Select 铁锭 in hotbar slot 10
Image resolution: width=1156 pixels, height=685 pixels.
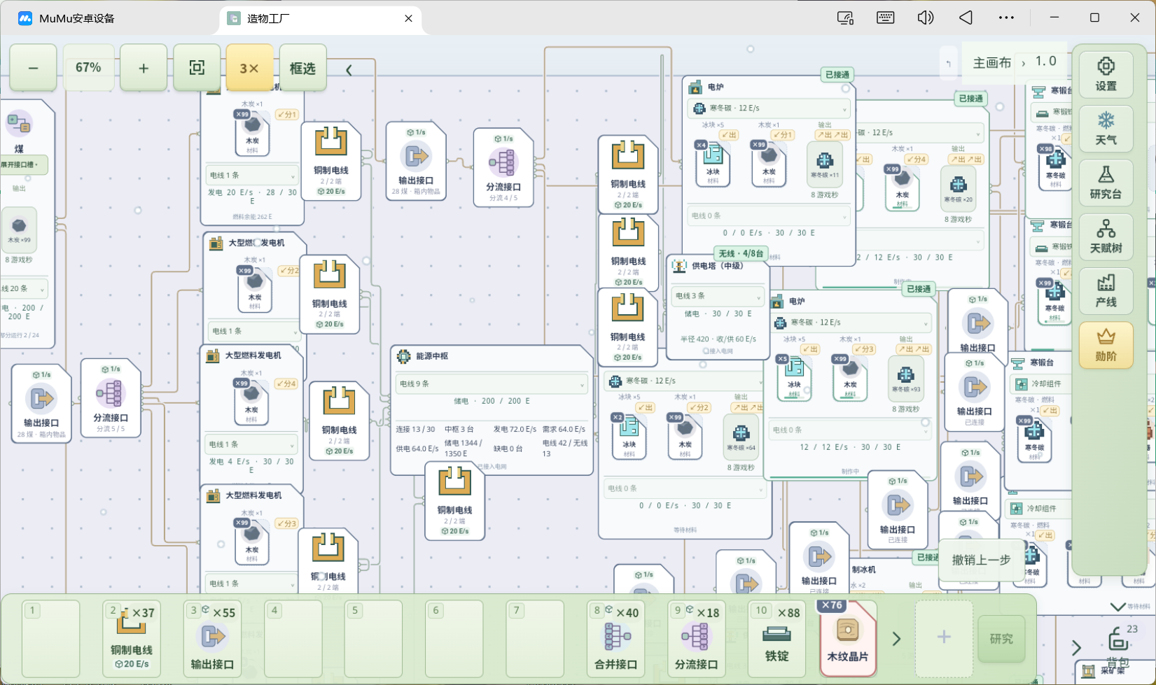(x=777, y=638)
